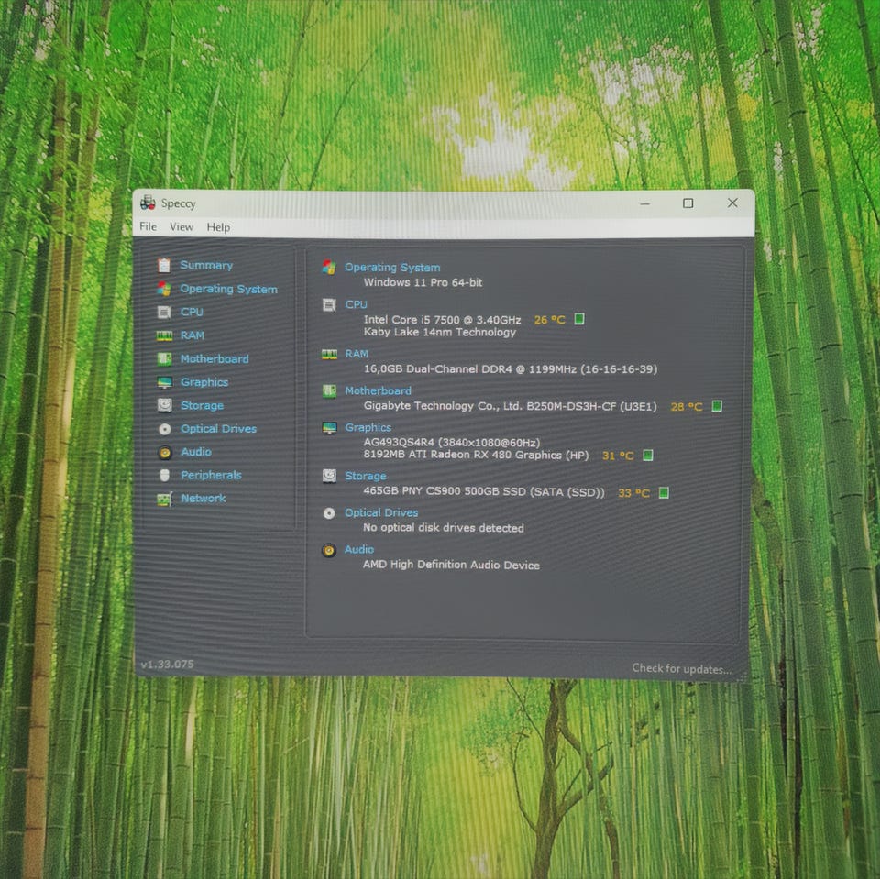
Task: Click the motherboard temperature 28 °C value
Action: (x=687, y=406)
